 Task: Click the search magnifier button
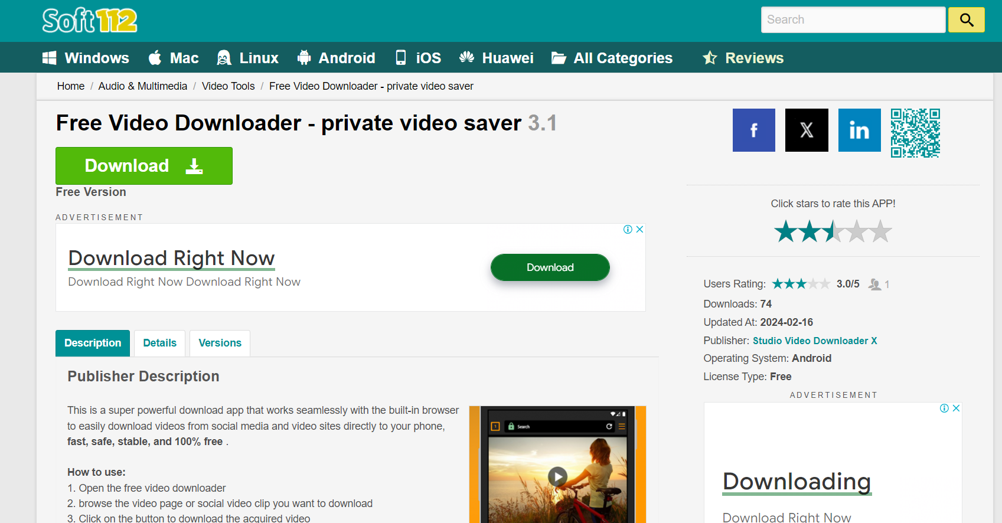pyautogui.click(x=966, y=19)
